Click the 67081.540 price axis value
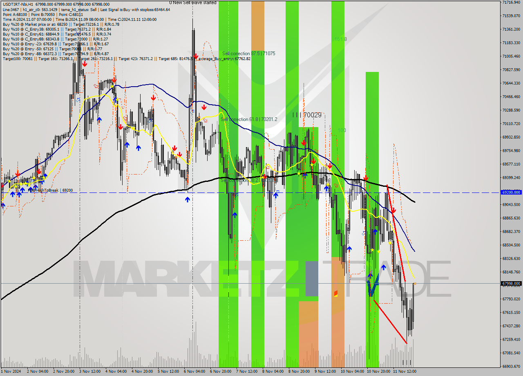This screenshot has height=376, width=523. pyautogui.click(x=511, y=353)
